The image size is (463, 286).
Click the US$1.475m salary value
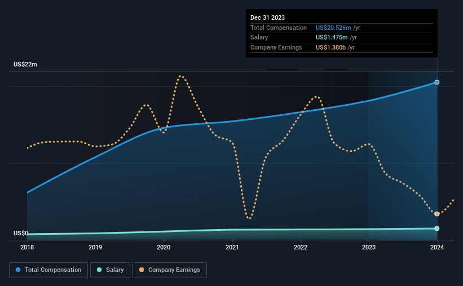(332, 38)
